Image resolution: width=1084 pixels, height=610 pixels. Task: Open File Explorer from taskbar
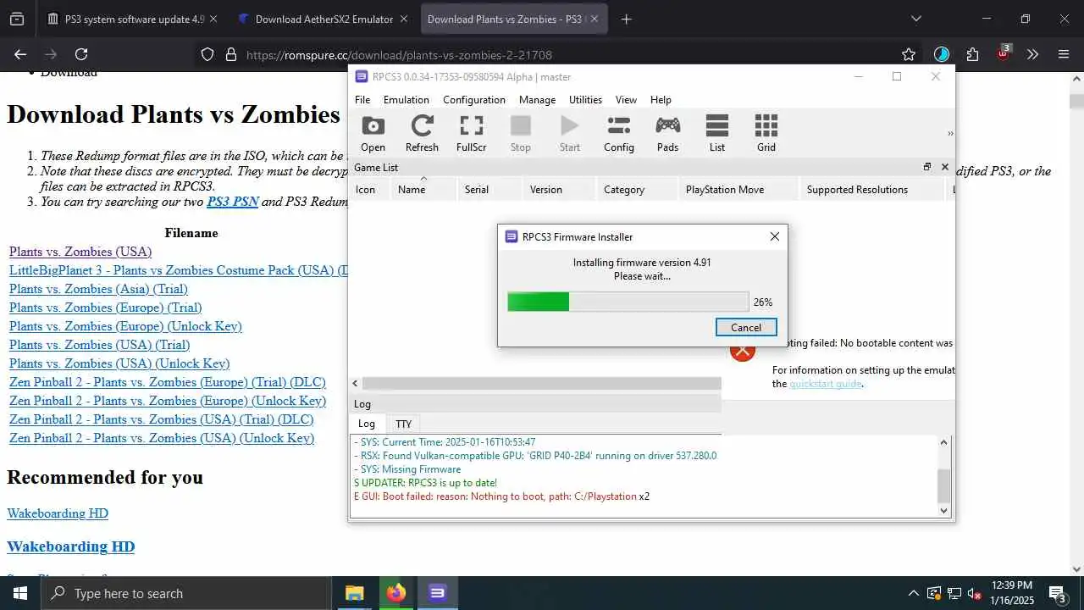pyautogui.click(x=354, y=593)
